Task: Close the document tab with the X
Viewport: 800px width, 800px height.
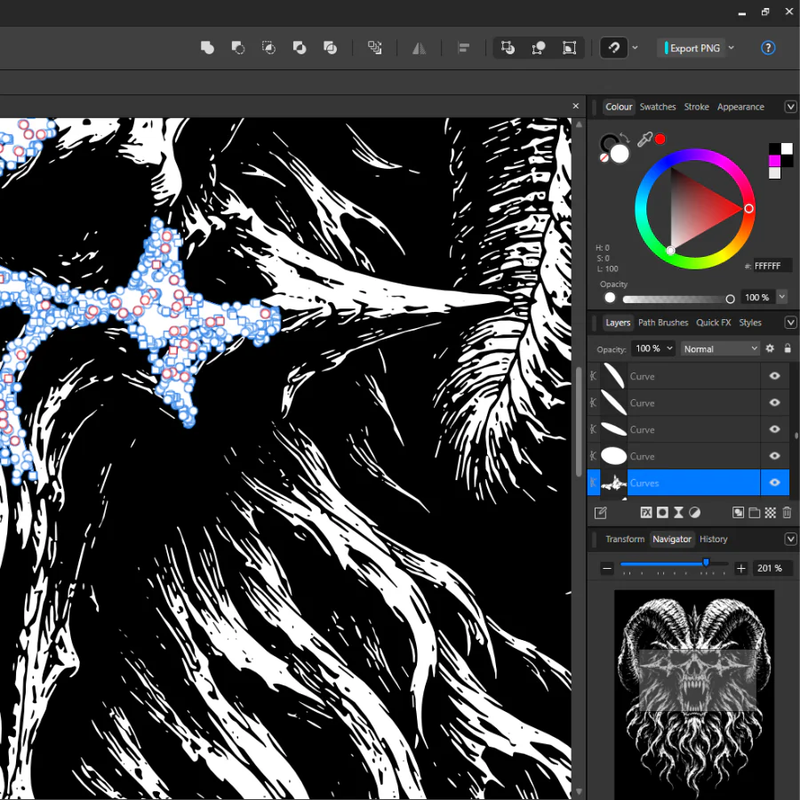Action: pos(576,106)
